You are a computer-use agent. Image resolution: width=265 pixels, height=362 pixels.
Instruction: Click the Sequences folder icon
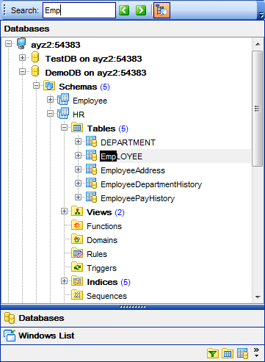coord(77,295)
